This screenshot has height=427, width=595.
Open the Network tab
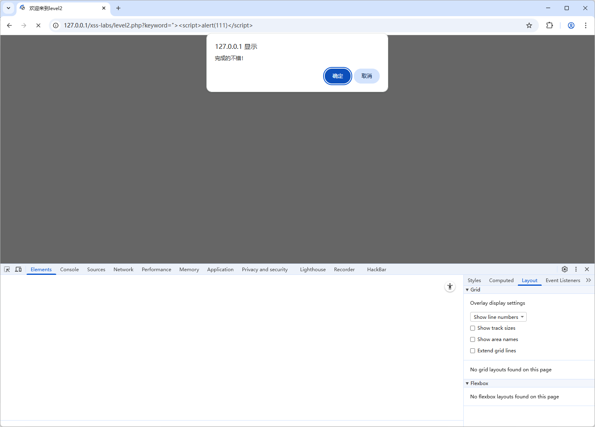(x=123, y=270)
